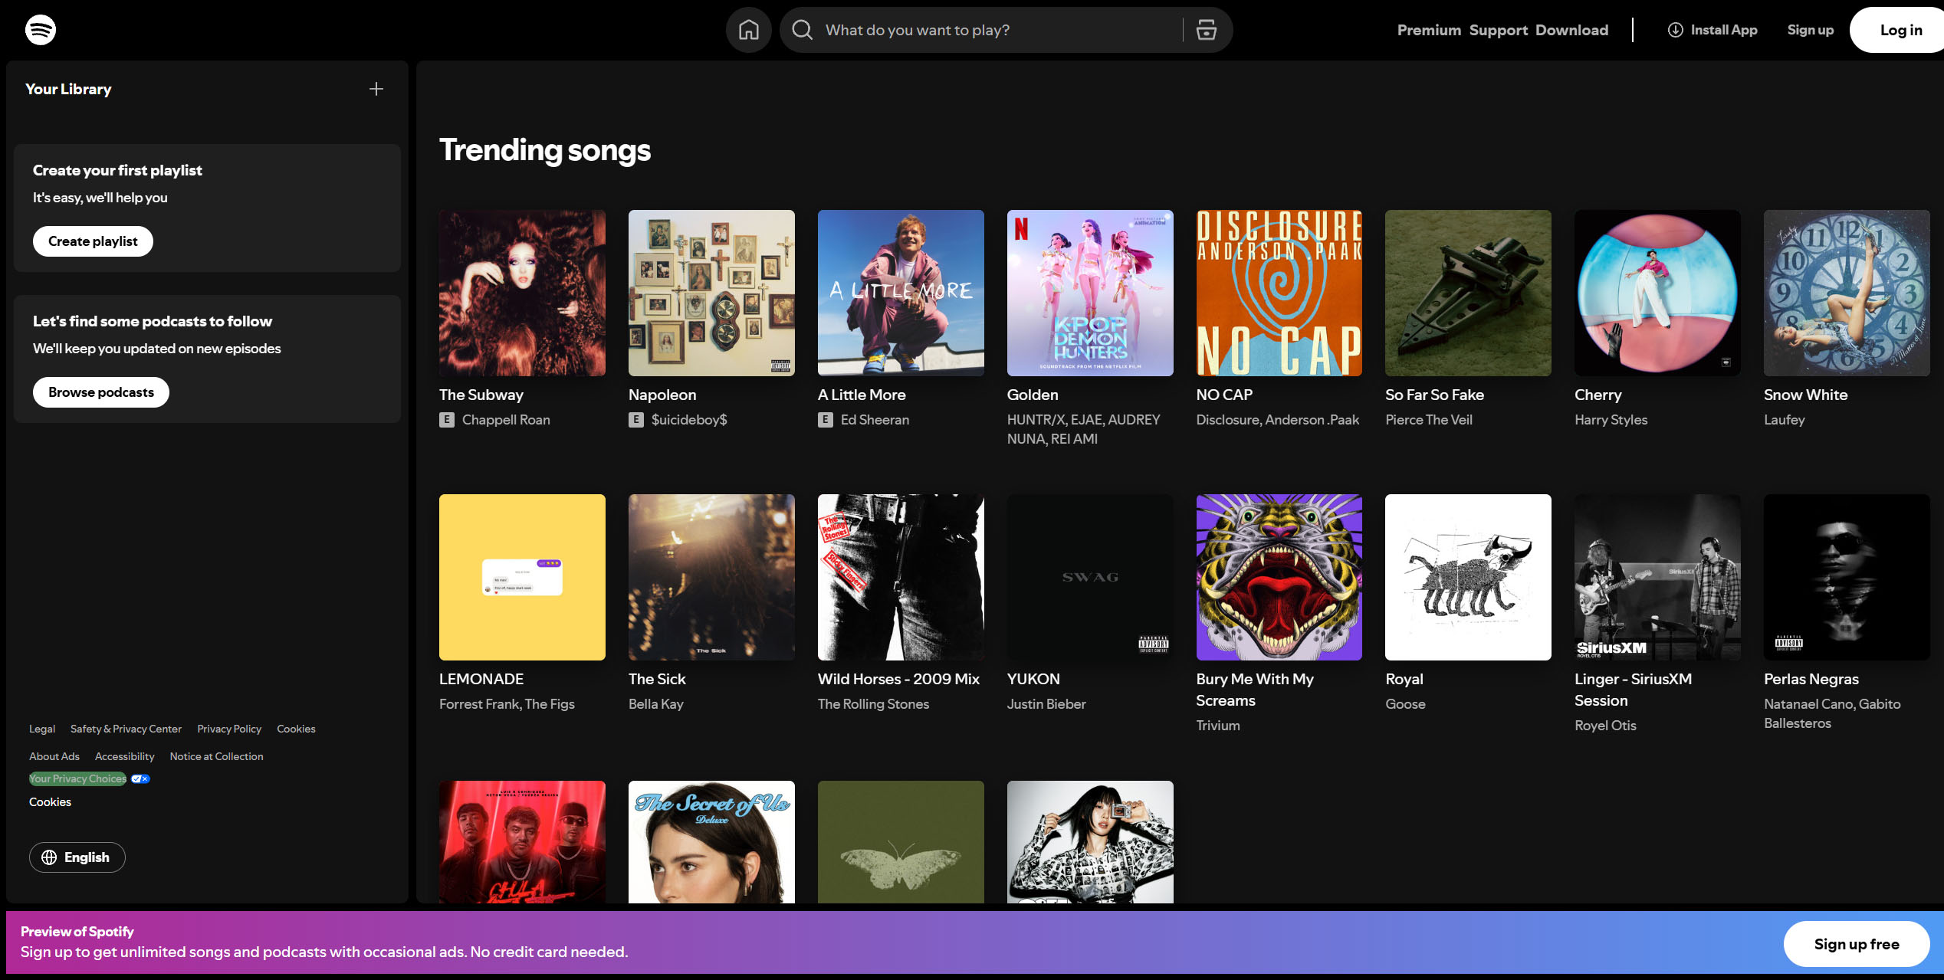Click the Goose artist link
This screenshot has width=1944, height=980.
1405,704
